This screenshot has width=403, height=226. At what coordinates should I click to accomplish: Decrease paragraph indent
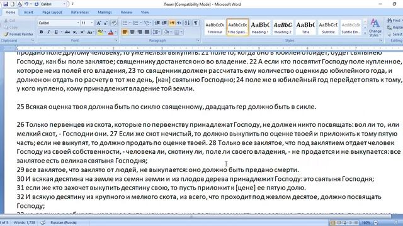157,23
